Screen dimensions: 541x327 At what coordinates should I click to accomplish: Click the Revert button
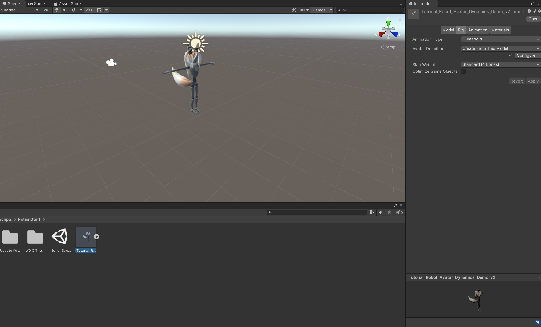coord(517,81)
